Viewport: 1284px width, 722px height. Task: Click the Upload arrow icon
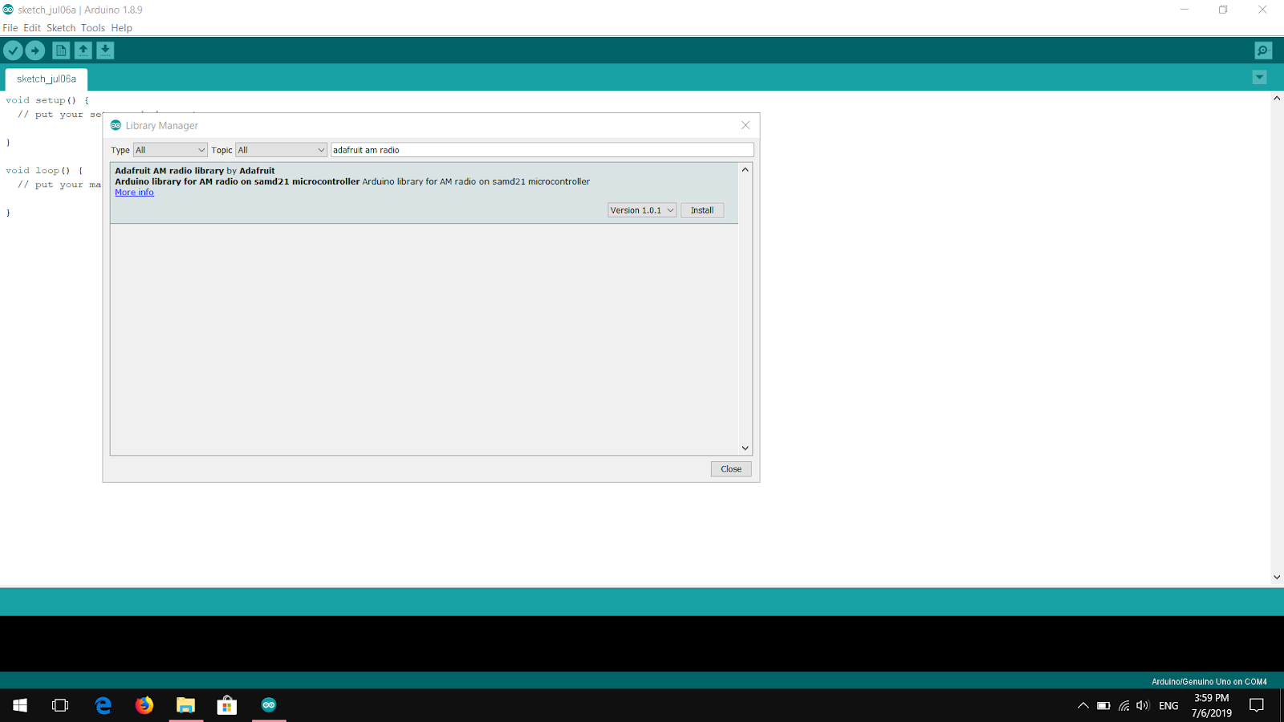click(35, 51)
